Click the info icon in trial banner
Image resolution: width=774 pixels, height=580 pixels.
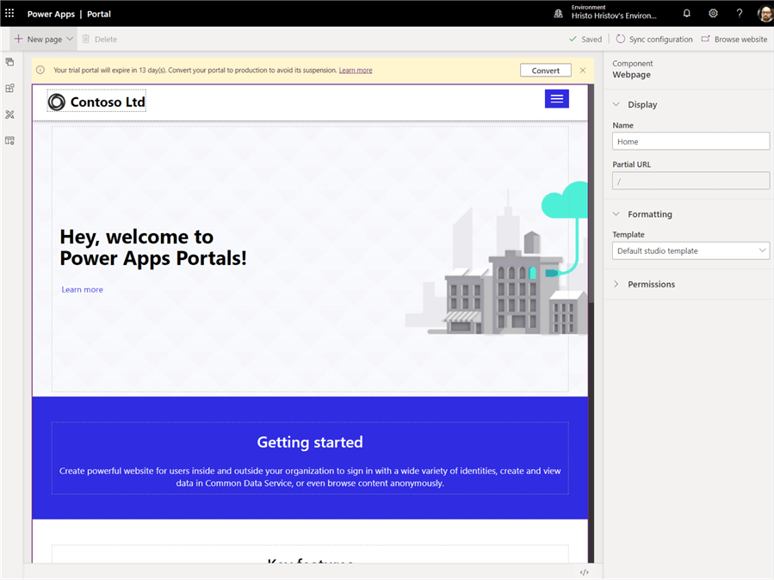click(x=40, y=70)
